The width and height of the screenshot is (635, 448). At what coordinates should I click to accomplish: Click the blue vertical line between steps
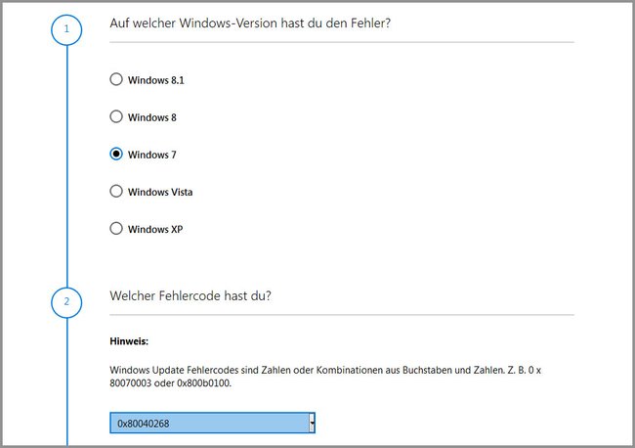[66, 165]
